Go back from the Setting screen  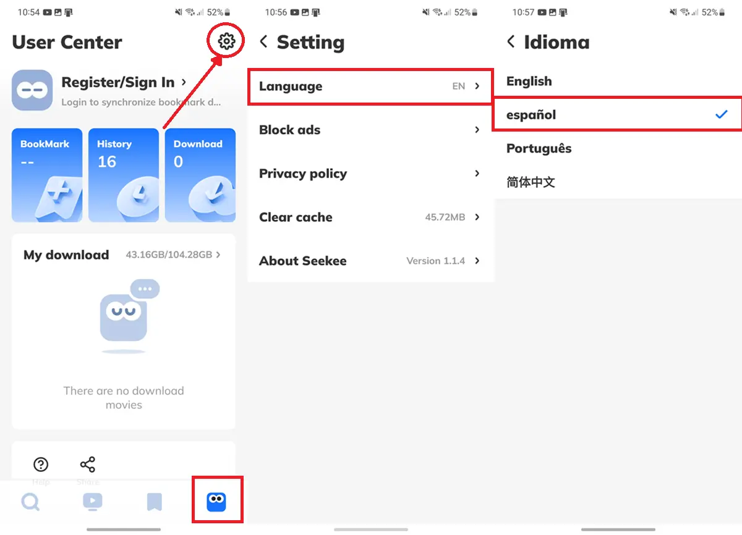[263, 41]
